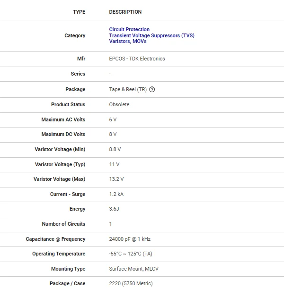The width and height of the screenshot is (284, 289).
Task: Select the 24000 pF @ 1 kHz value
Action: pyautogui.click(x=130, y=239)
